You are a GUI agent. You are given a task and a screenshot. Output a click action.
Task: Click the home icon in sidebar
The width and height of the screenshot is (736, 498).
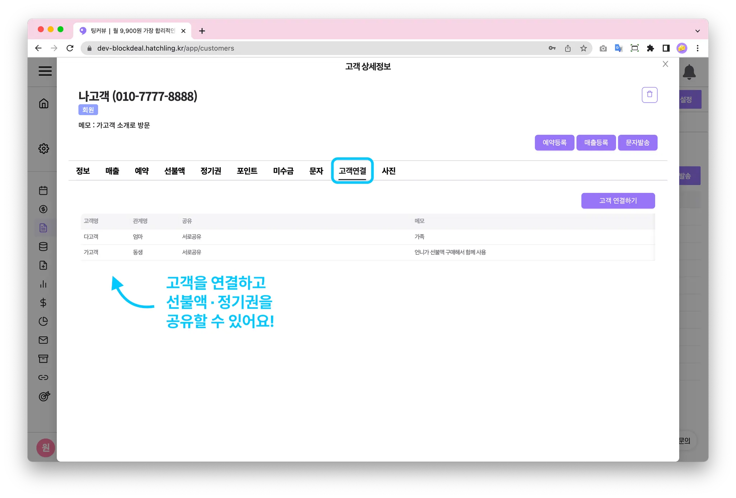pyautogui.click(x=43, y=104)
